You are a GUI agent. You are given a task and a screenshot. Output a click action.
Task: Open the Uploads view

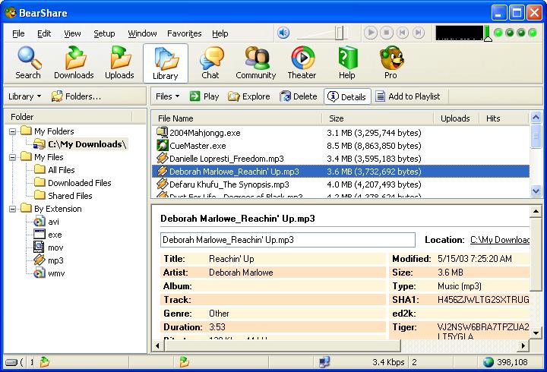(x=120, y=63)
